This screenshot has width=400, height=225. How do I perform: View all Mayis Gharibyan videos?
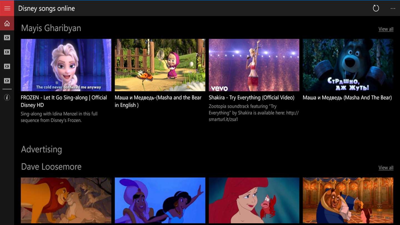pyautogui.click(x=386, y=29)
